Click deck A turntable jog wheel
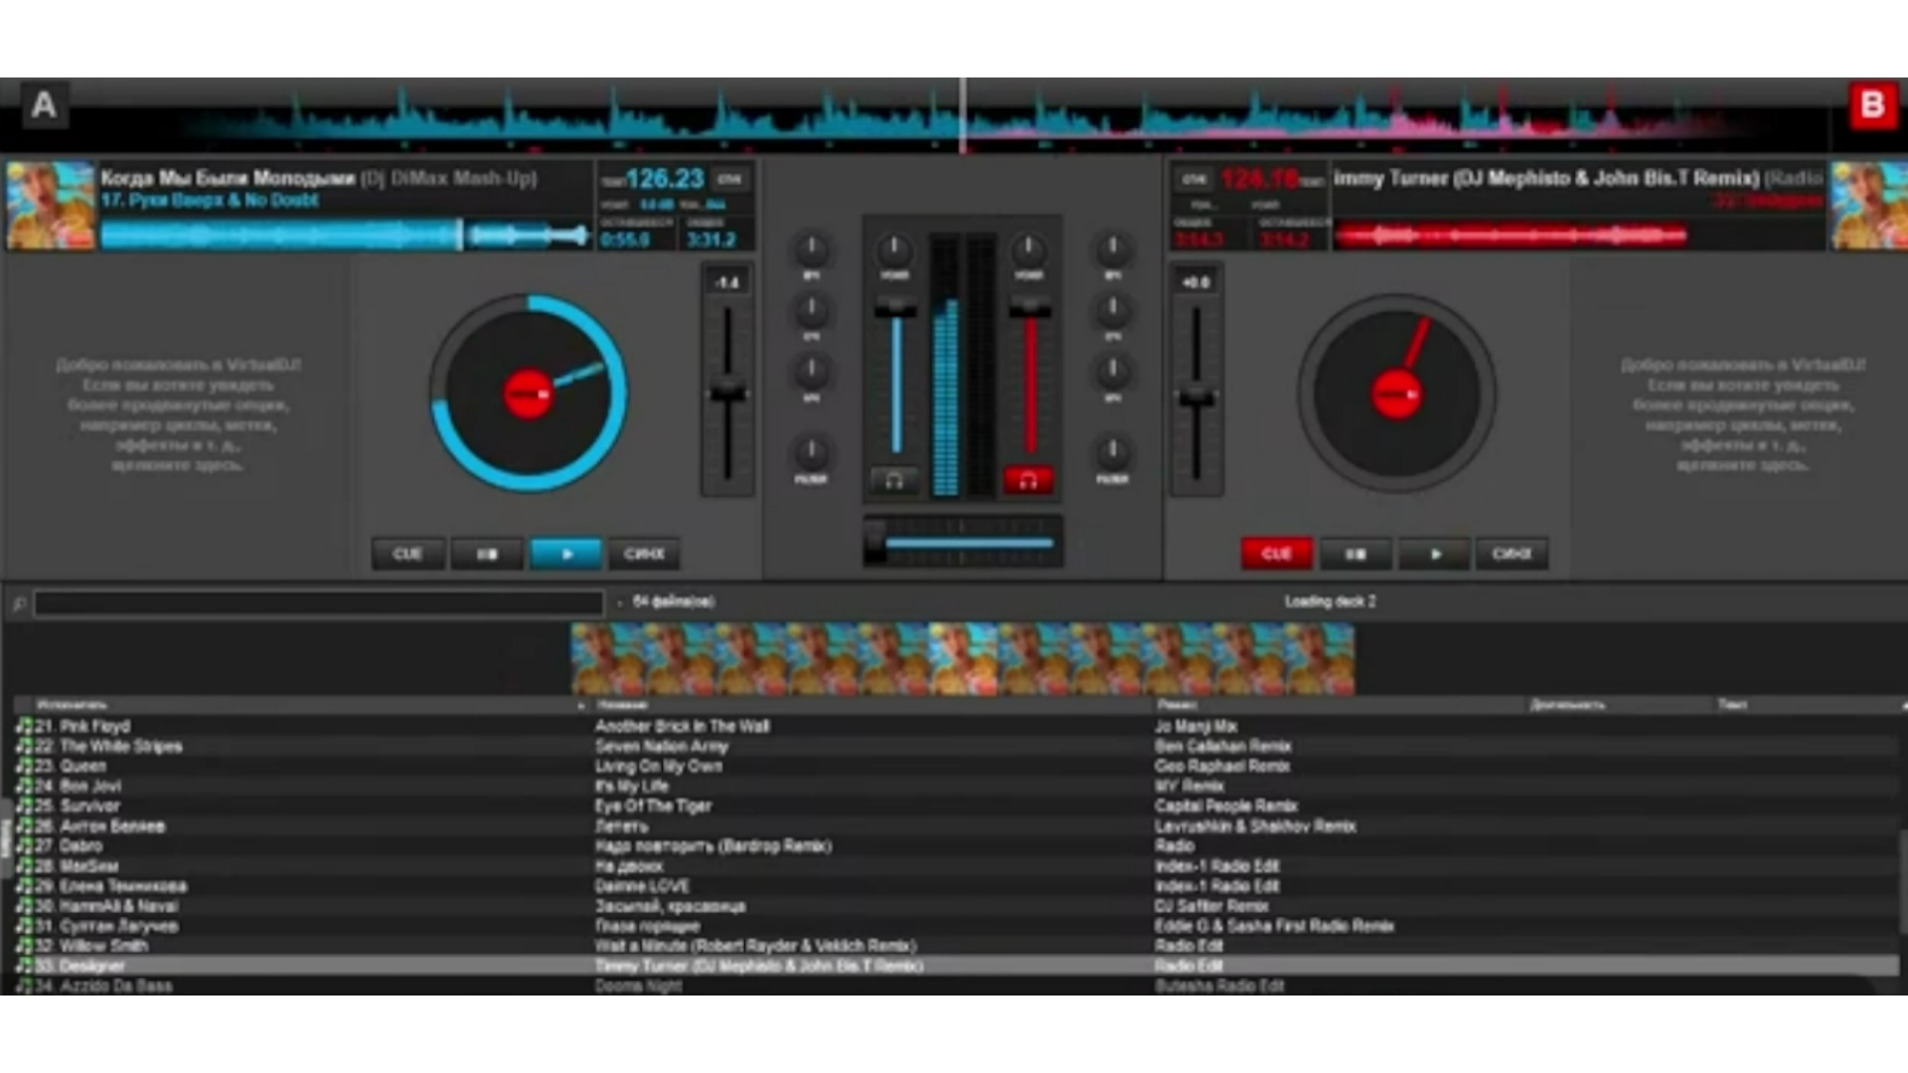The height and width of the screenshot is (1073, 1908). tap(528, 393)
